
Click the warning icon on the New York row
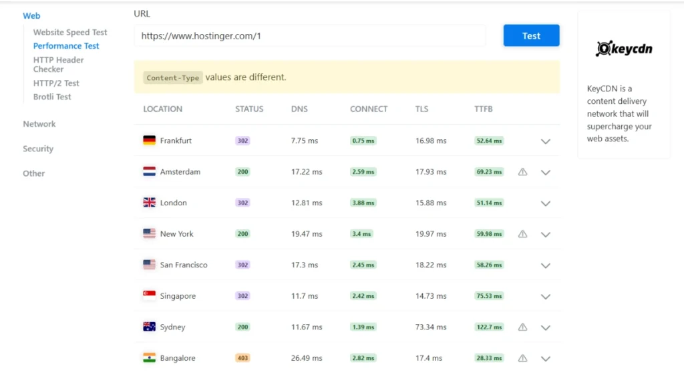(522, 233)
